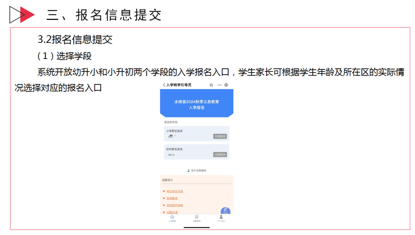This screenshot has height=235, width=415.
Task: Click the 电子证照授权 text
Action: pyautogui.click(x=199, y=171)
